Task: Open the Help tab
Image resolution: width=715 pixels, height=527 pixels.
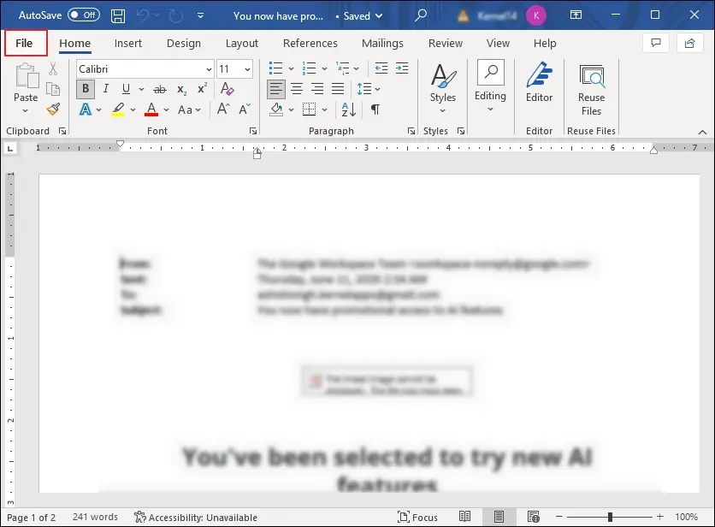Action: click(x=545, y=44)
